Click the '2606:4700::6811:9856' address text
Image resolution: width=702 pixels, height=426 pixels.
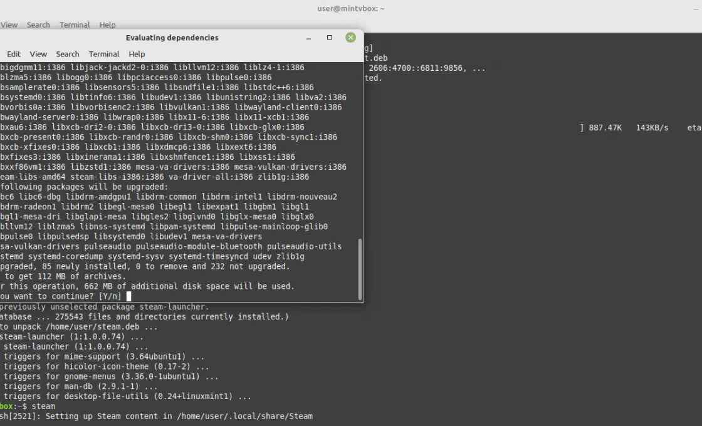(x=417, y=68)
